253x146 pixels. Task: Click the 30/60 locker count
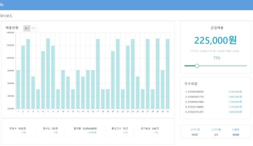pos(236,135)
